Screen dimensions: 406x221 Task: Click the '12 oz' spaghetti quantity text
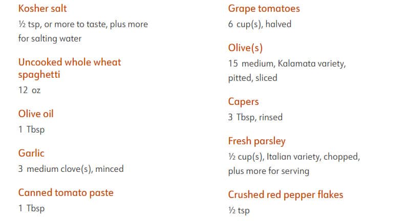point(29,90)
